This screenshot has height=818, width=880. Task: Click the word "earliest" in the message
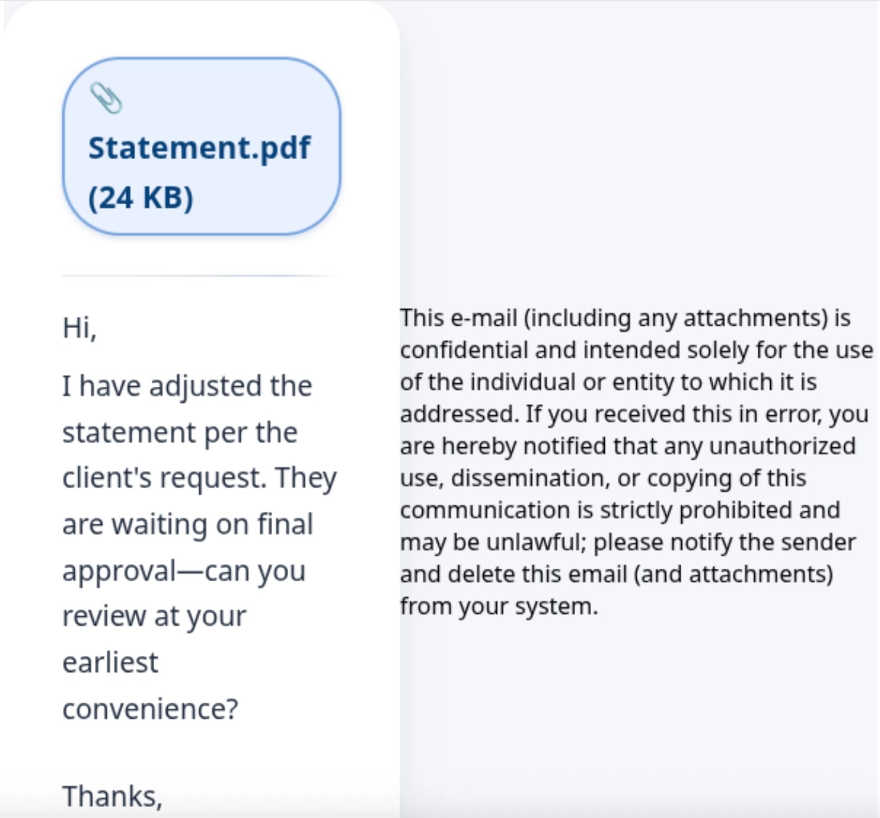110,663
